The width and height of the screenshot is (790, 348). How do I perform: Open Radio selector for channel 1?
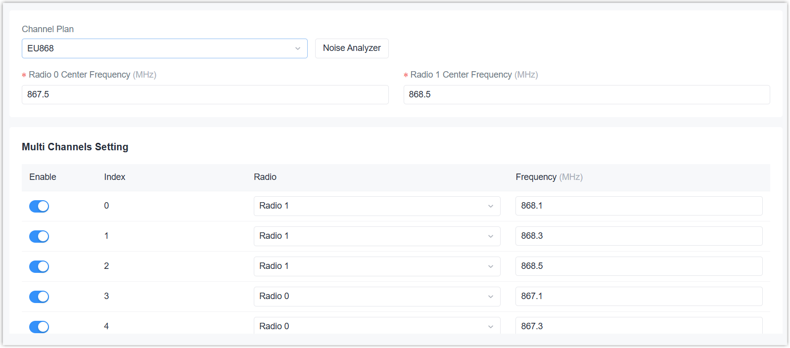[376, 236]
